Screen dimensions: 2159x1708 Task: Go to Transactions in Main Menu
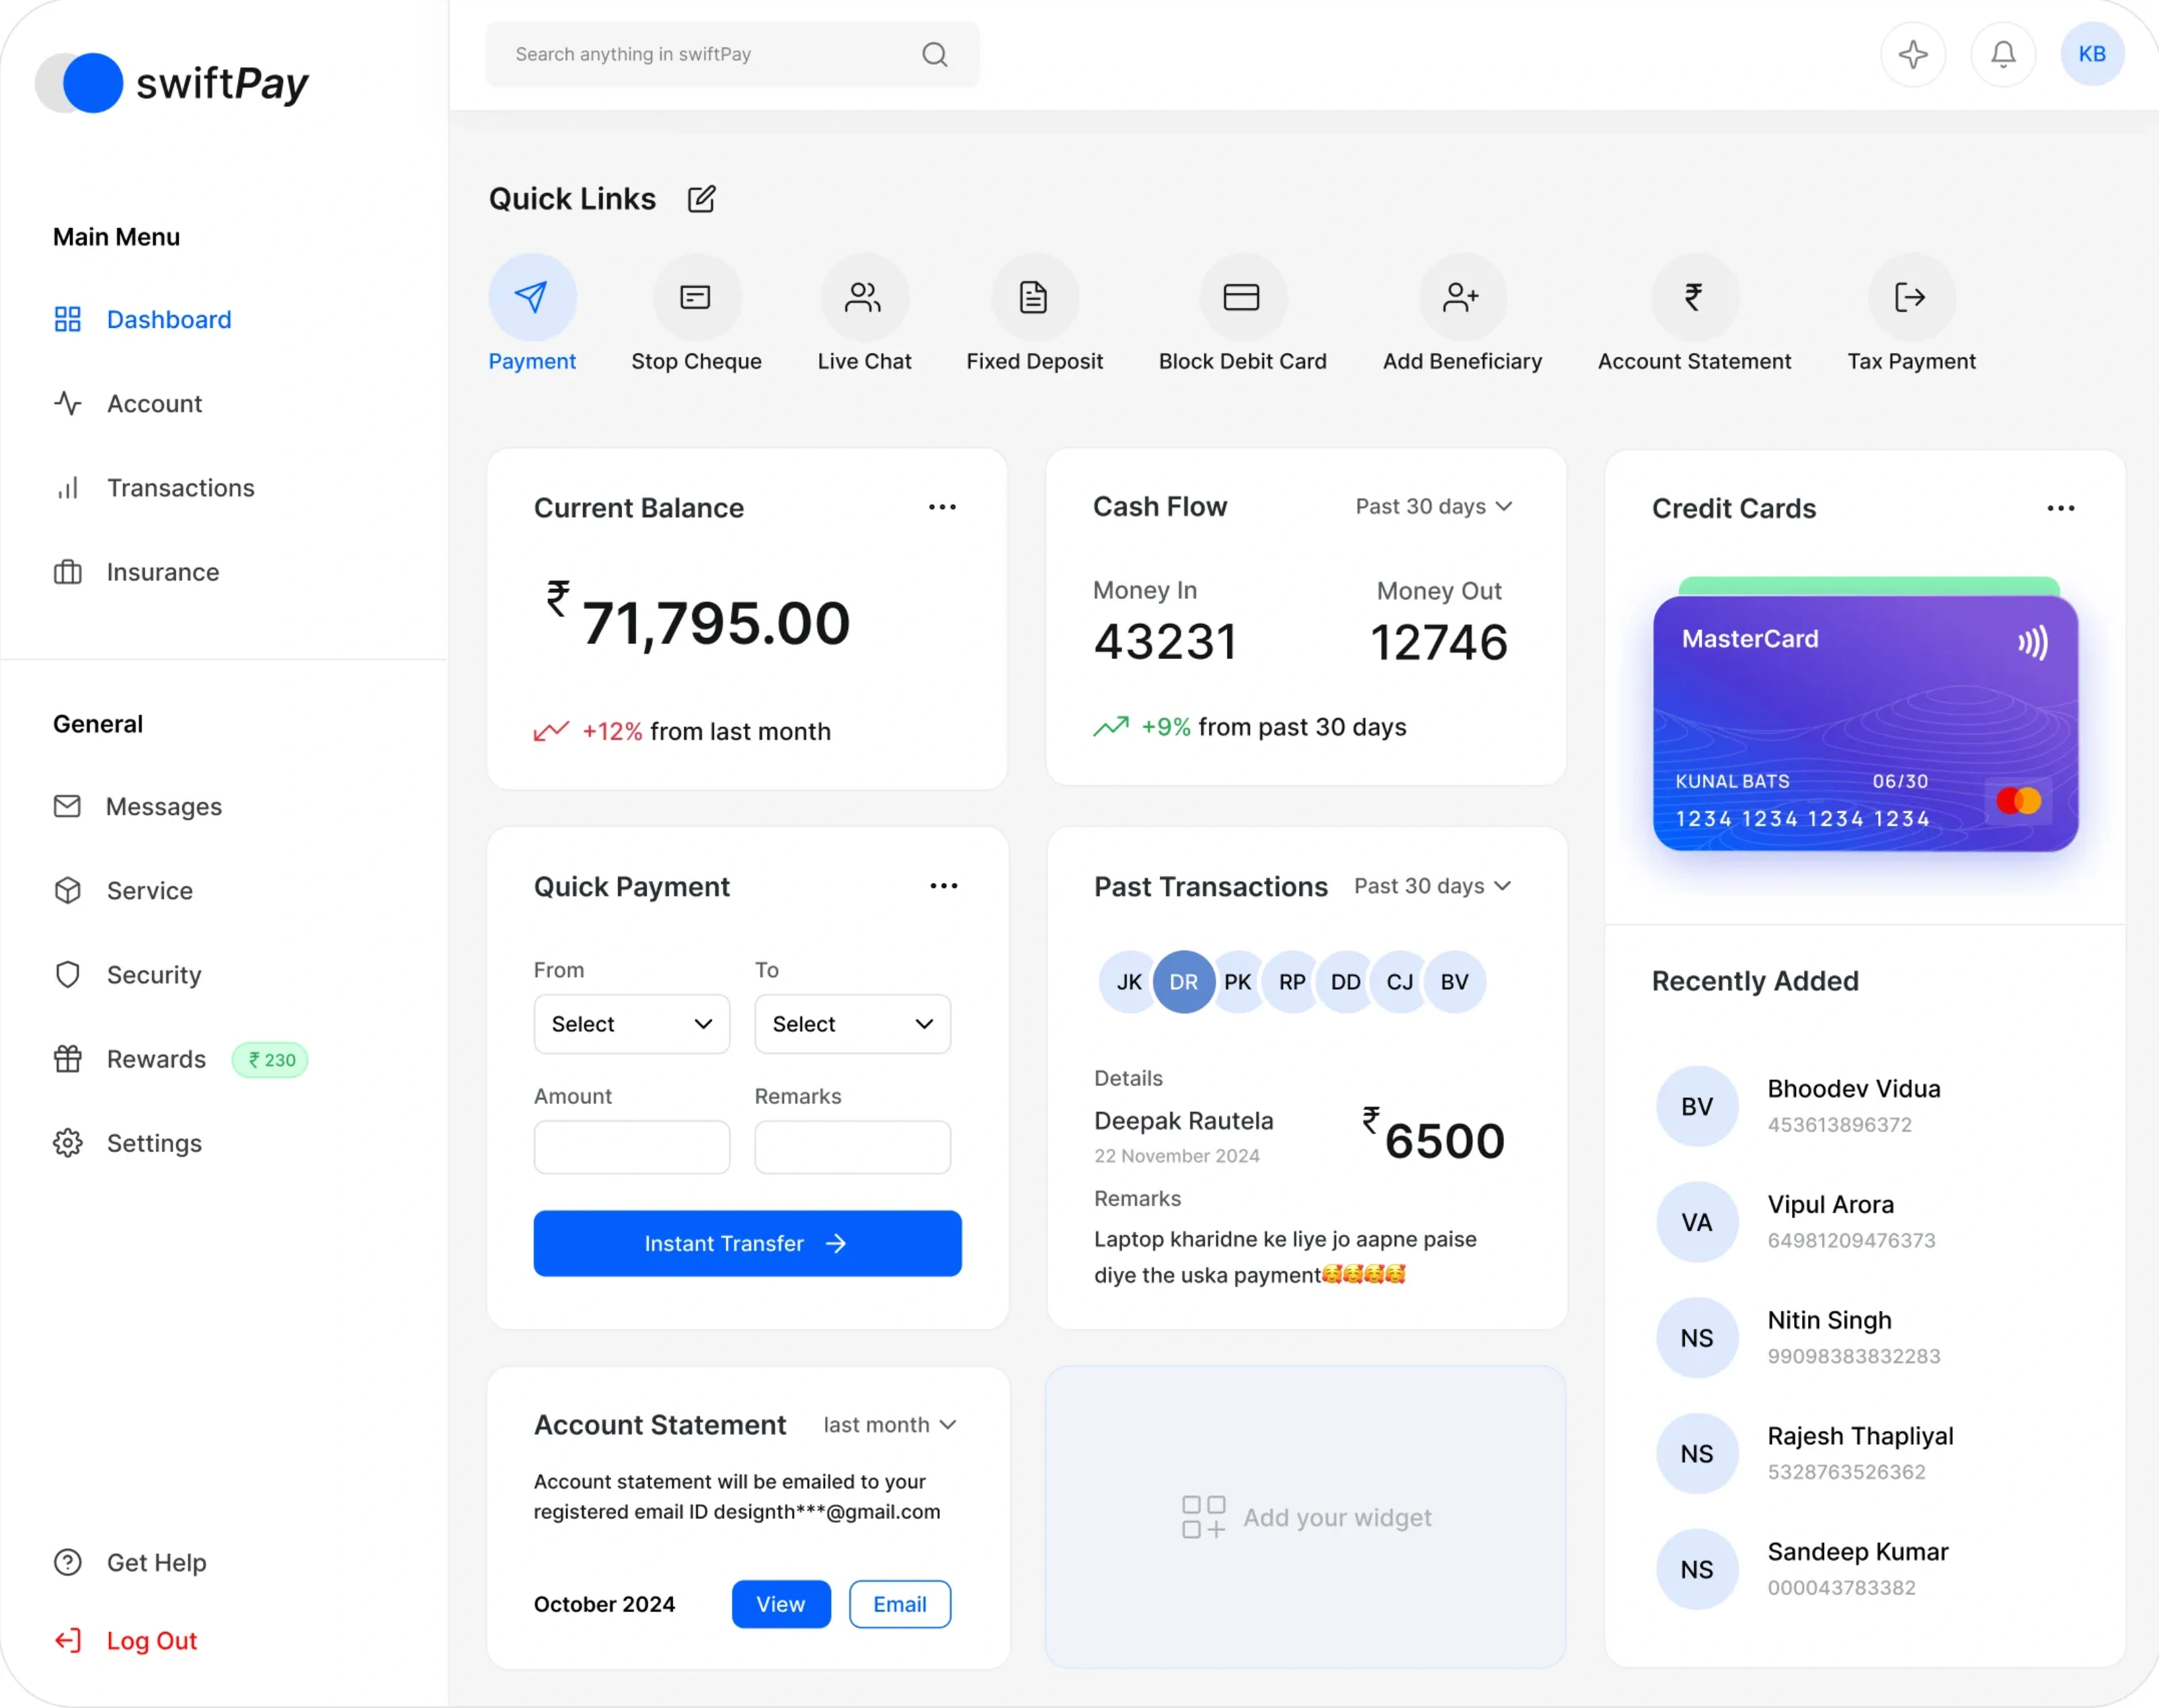pyautogui.click(x=180, y=488)
